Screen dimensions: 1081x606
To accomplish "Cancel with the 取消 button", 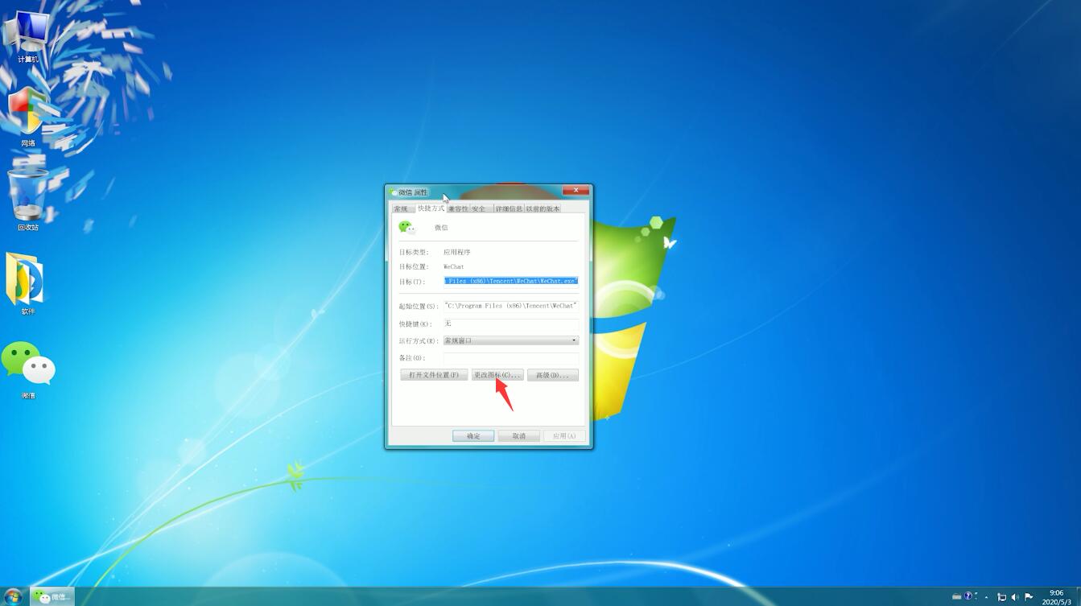I will [x=518, y=435].
